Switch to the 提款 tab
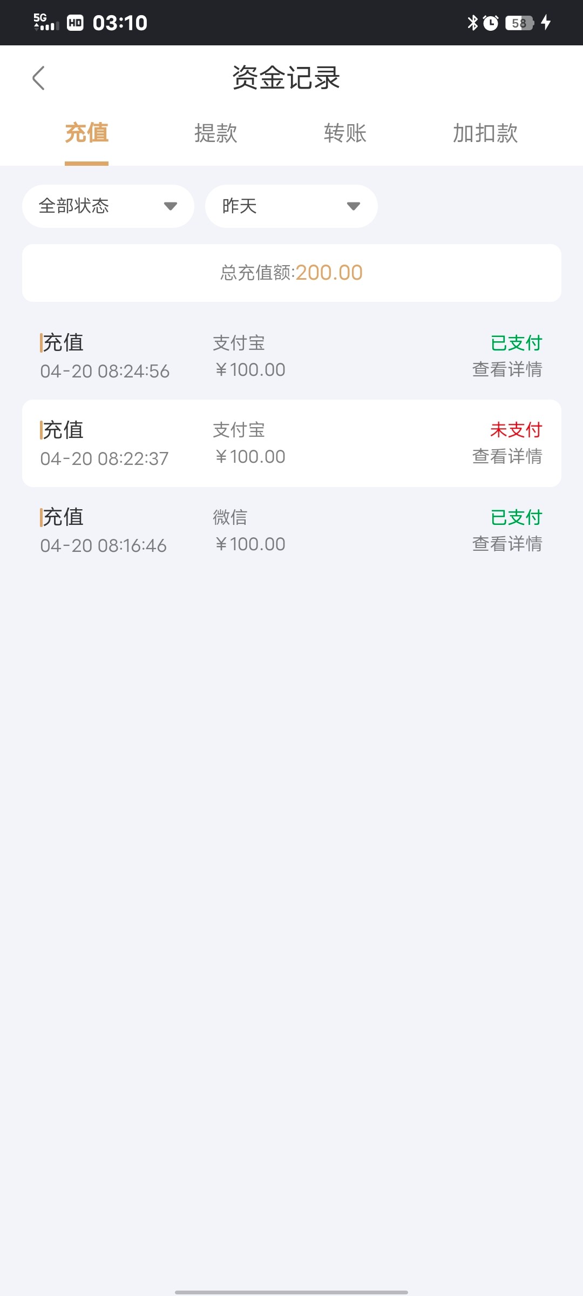583x1296 pixels. pyautogui.click(x=216, y=133)
